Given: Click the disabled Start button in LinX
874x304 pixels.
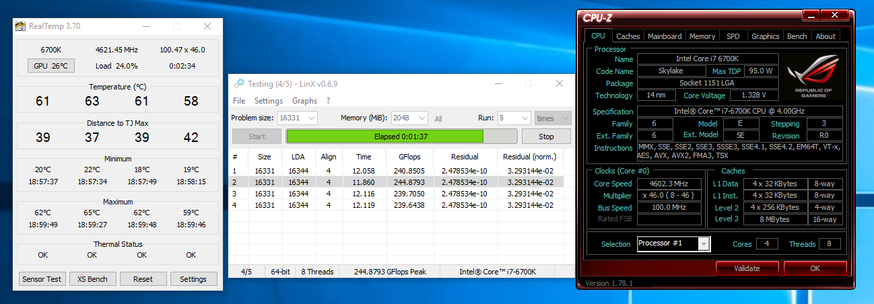Looking at the screenshot, I should (257, 137).
